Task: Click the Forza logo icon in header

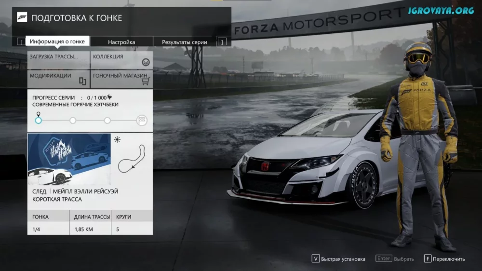Action: point(22,18)
